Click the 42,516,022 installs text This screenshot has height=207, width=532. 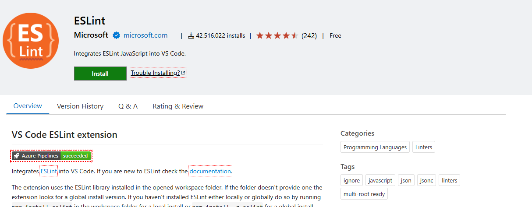pyautogui.click(x=220, y=35)
